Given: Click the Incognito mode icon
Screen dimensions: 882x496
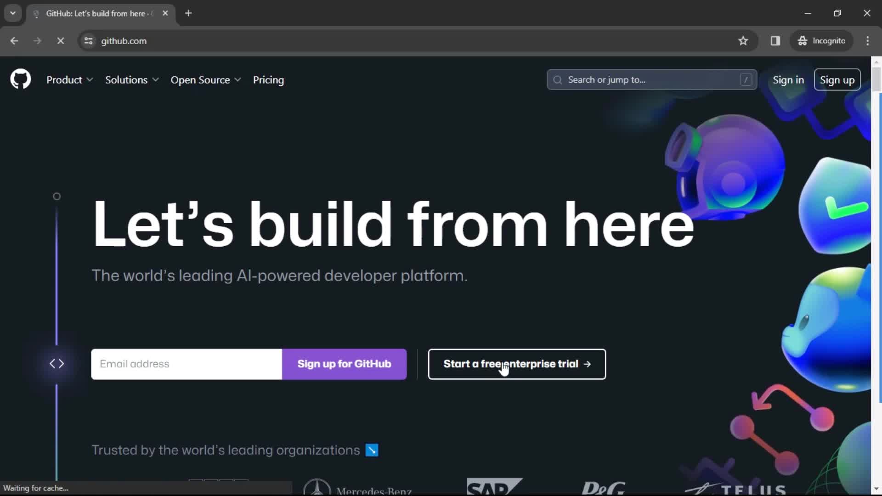Looking at the screenshot, I should (x=802, y=40).
